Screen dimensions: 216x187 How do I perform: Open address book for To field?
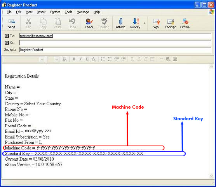(x=7, y=36)
